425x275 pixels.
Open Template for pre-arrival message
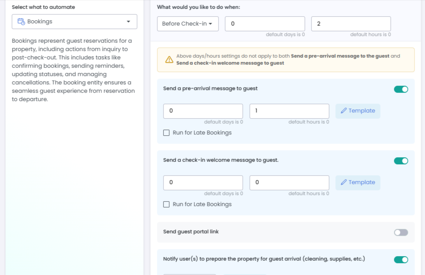pyautogui.click(x=358, y=111)
